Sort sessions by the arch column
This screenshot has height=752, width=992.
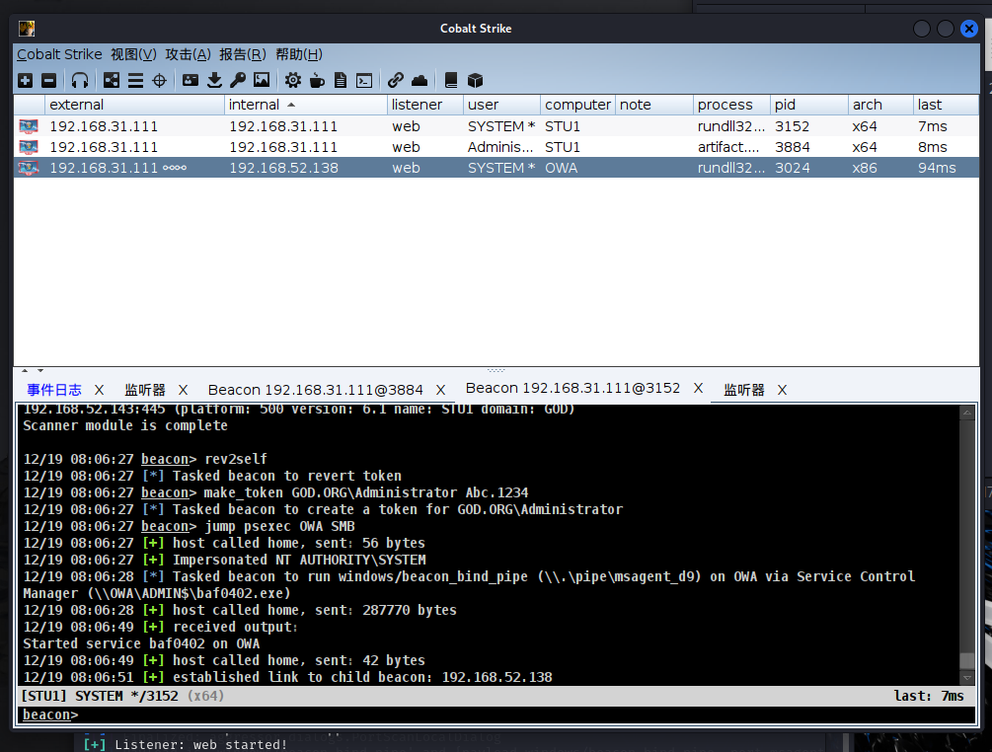point(880,105)
